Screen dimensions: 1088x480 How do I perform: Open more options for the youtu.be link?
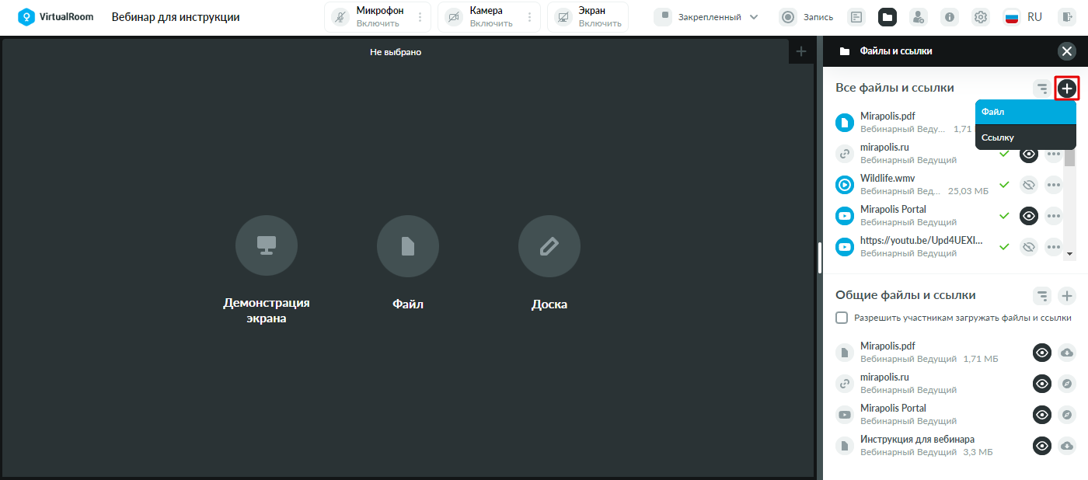click(x=1054, y=247)
